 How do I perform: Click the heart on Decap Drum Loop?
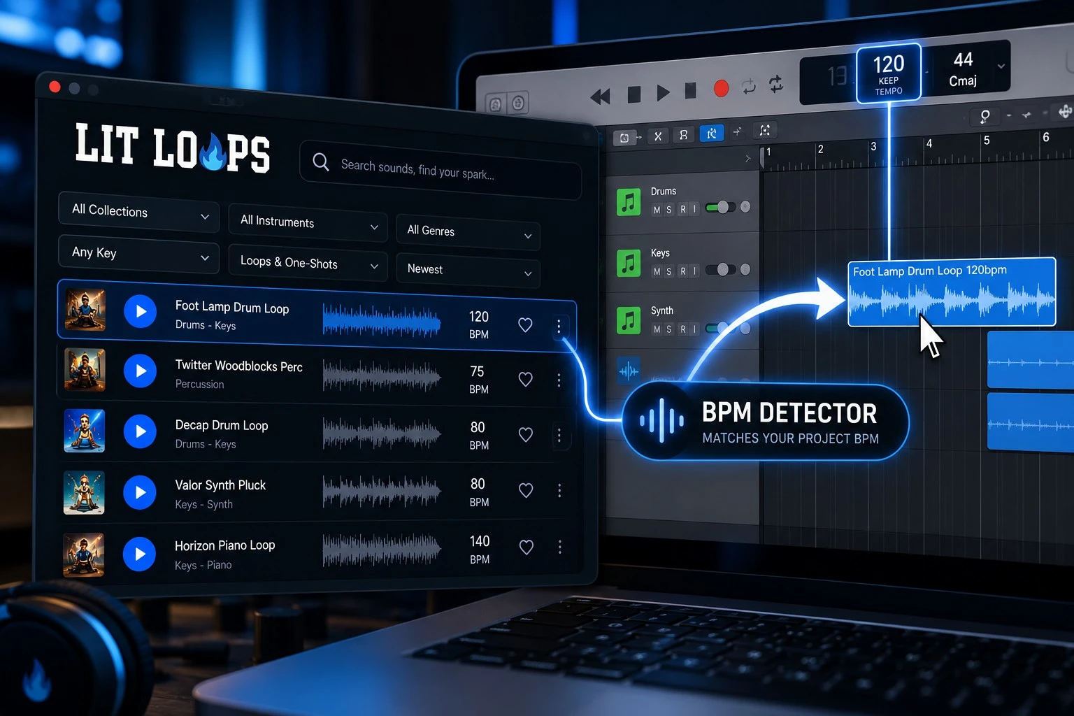pyautogui.click(x=526, y=435)
